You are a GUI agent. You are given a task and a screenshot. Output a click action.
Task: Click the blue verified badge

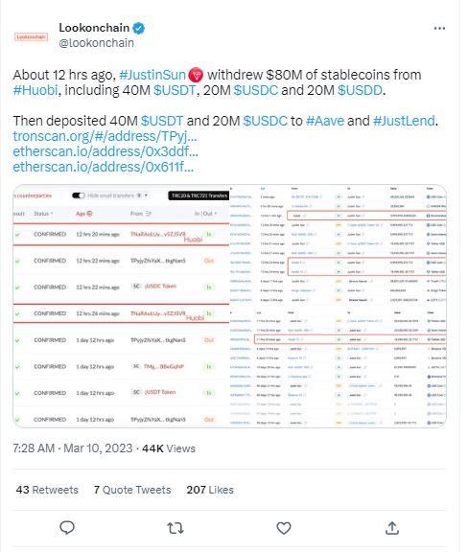138,28
